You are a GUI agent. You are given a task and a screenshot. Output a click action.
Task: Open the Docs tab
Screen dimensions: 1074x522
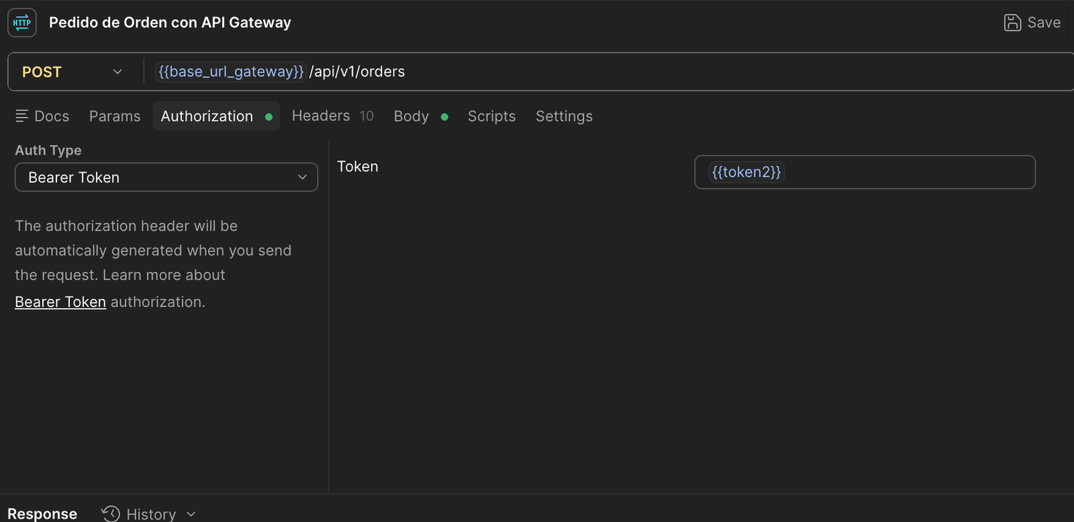click(x=42, y=116)
